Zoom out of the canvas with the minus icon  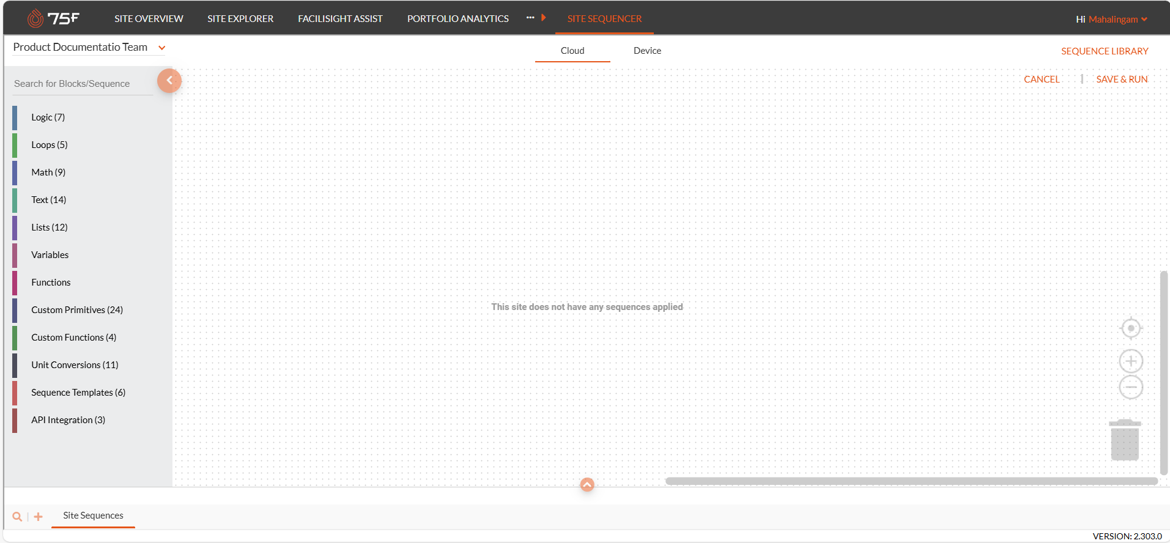(1130, 387)
